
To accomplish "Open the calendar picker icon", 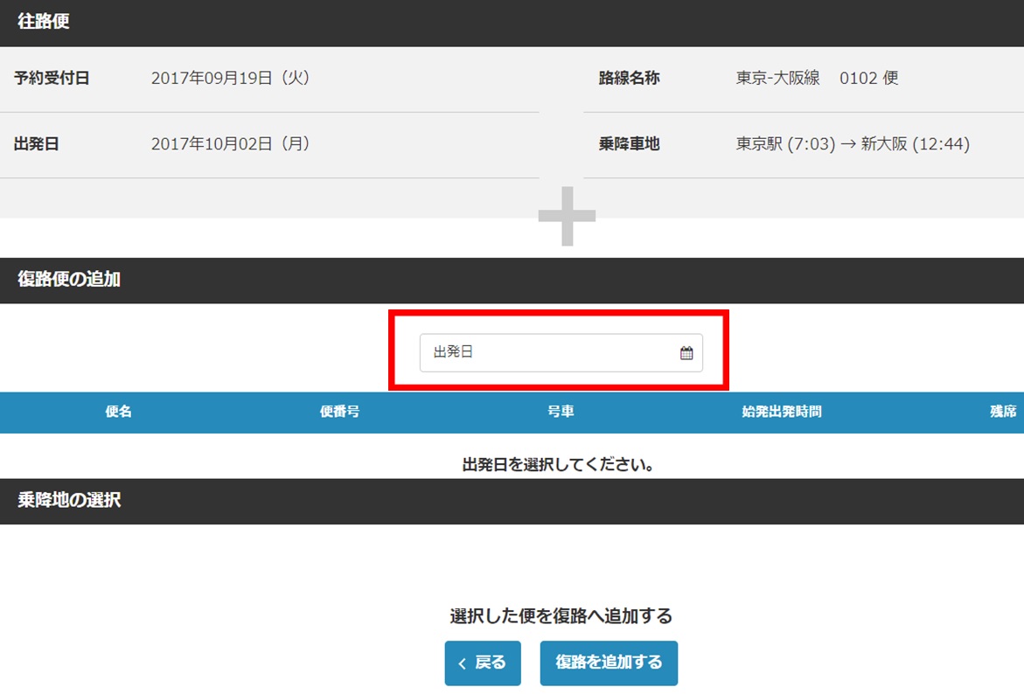I will (686, 353).
